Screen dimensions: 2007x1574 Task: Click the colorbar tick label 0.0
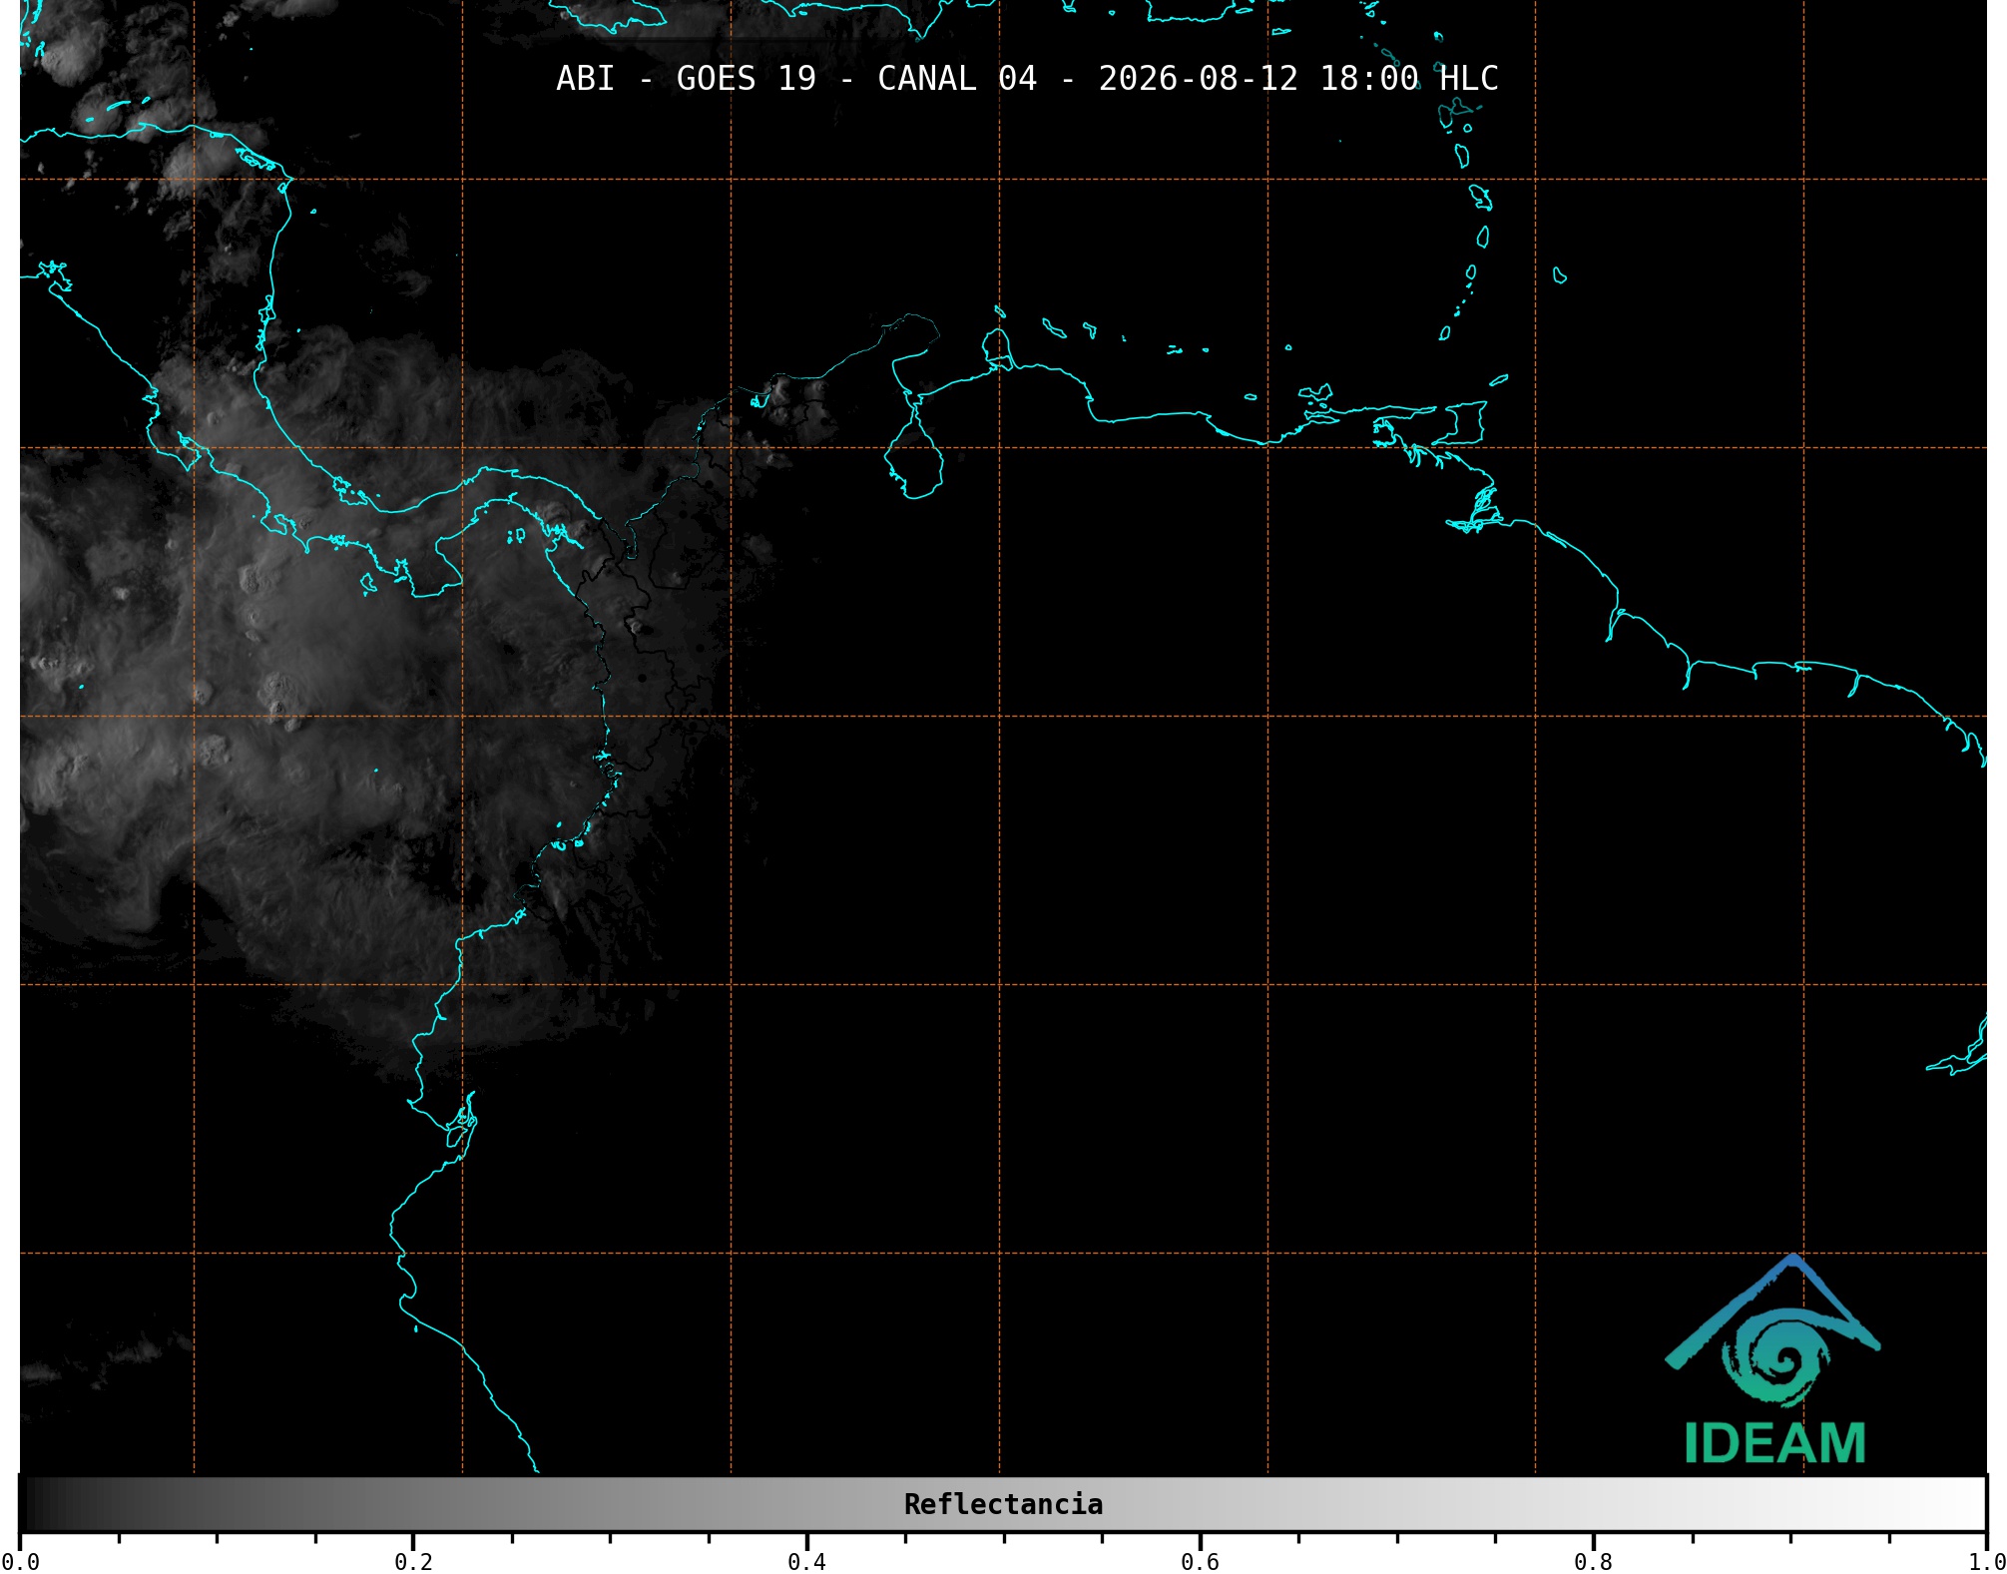(x=20, y=1561)
